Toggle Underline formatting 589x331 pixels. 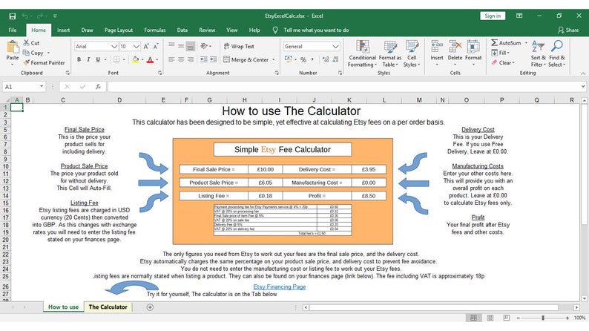tap(98, 59)
